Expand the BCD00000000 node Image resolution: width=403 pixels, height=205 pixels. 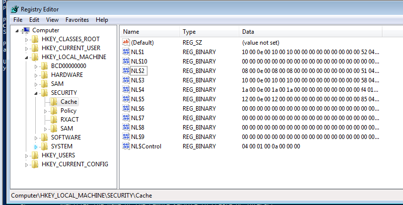point(36,67)
